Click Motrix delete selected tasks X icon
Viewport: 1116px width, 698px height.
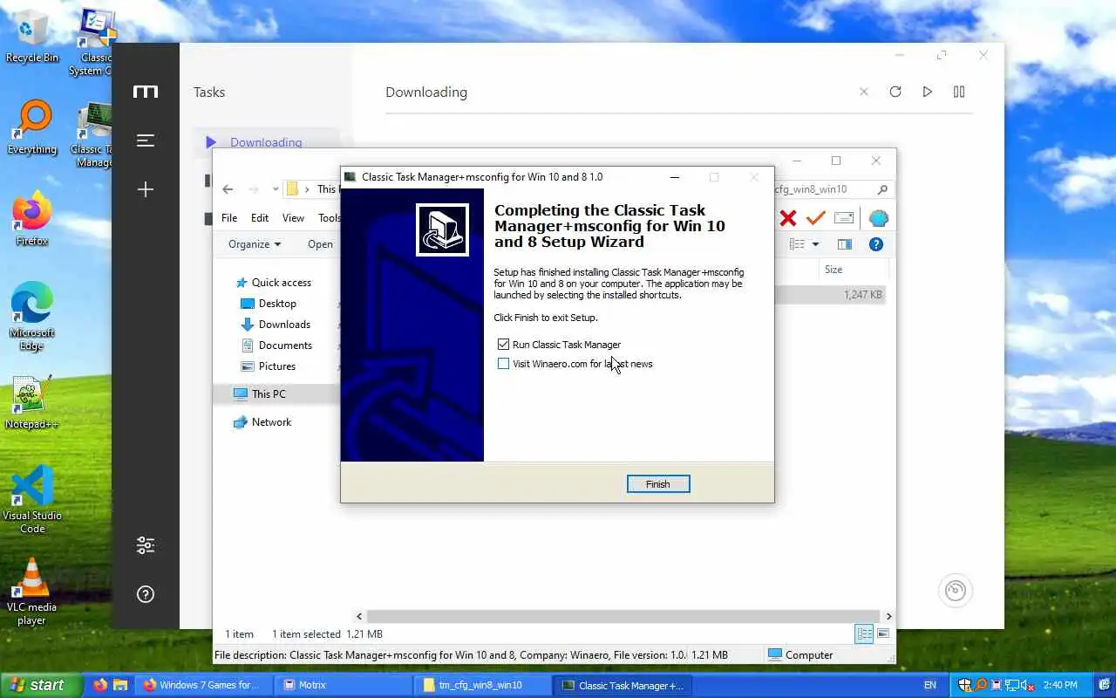point(864,92)
